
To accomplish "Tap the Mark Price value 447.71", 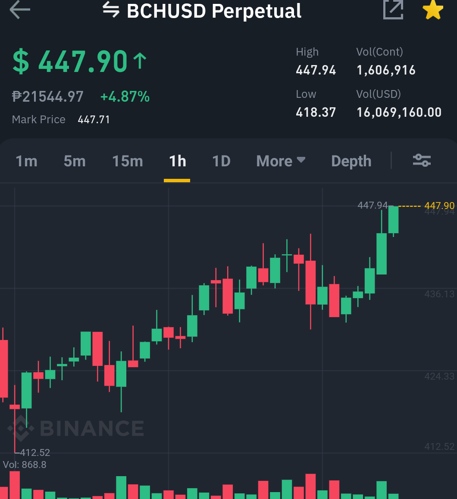I will [94, 120].
